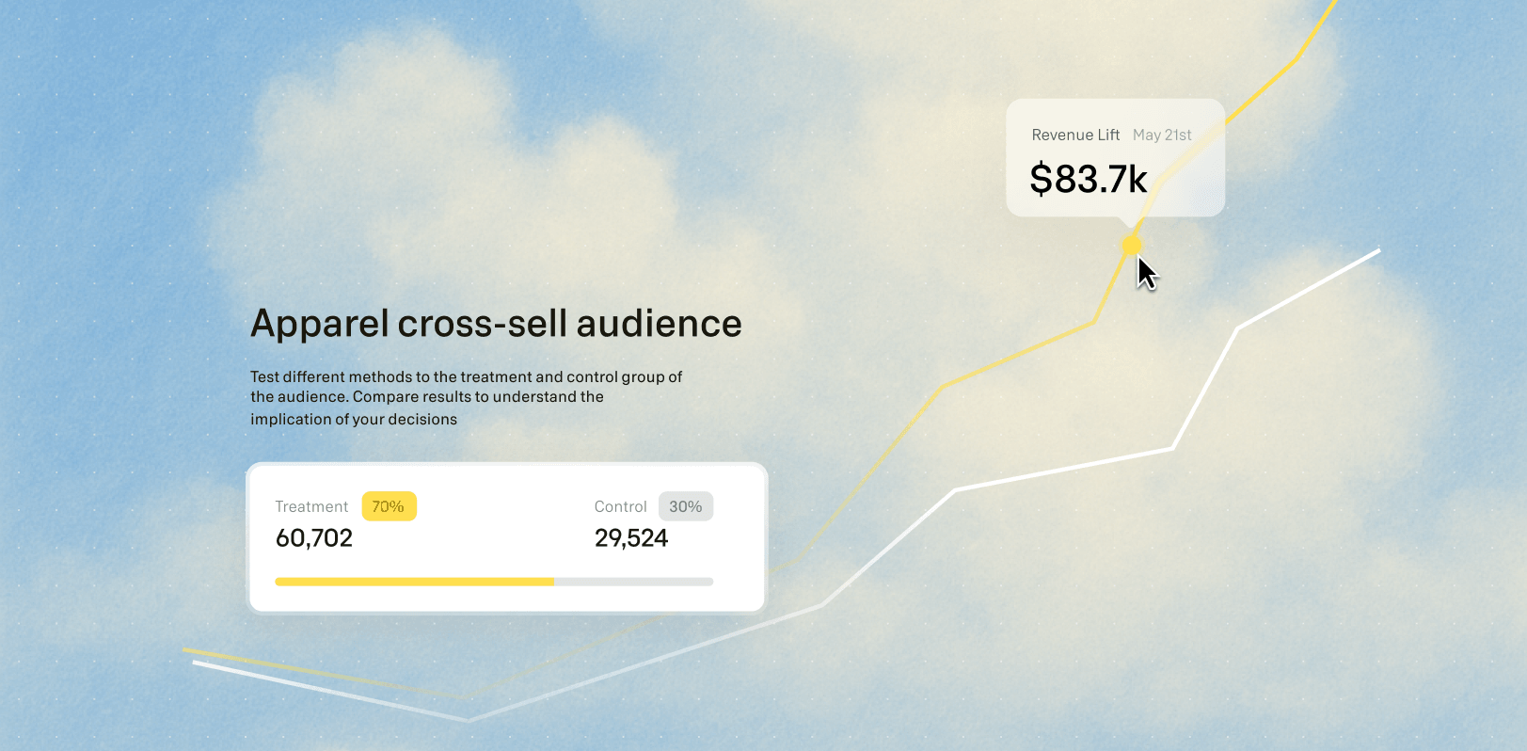Click the yellow line's bend below the data point
Image resolution: width=1527 pixels, height=751 pixels.
coord(1094,323)
